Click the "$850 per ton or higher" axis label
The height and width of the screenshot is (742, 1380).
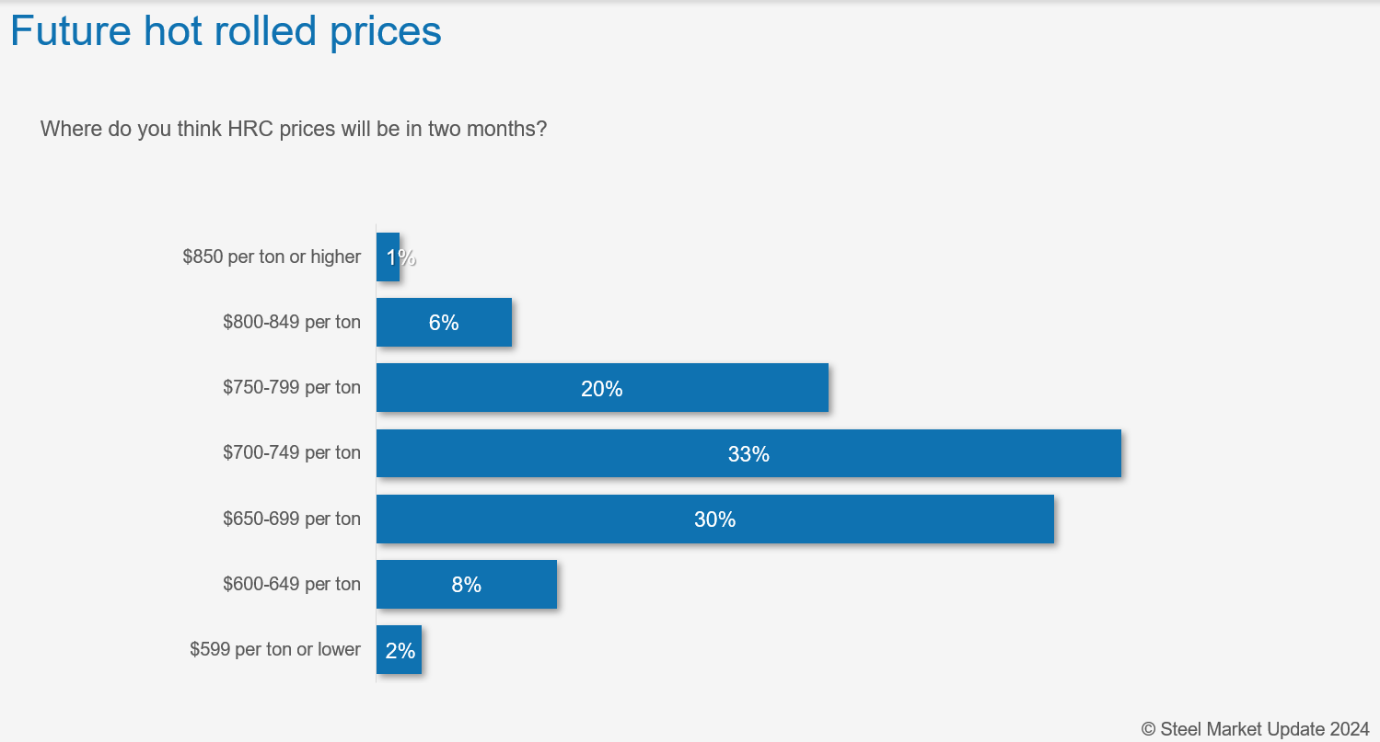tap(272, 257)
